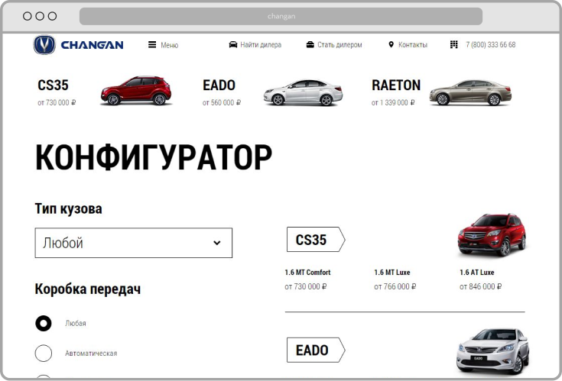562x381 pixels.
Task: Select the EADO model heading in top row
Action: [x=219, y=86]
